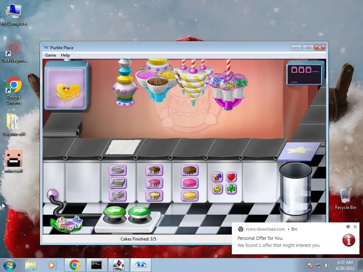
Task: Click Purble Place taskbar button
Action: tap(140, 265)
